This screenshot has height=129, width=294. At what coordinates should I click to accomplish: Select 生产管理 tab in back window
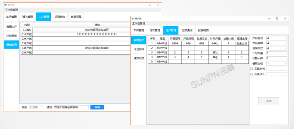[x=43, y=17]
